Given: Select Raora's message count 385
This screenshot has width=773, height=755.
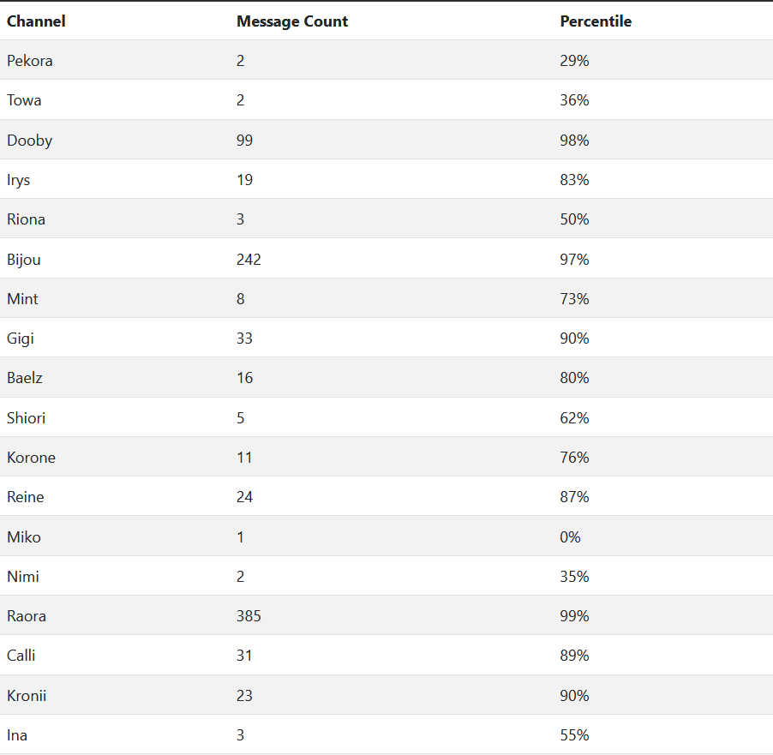Looking at the screenshot, I should [x=249, y=616].
